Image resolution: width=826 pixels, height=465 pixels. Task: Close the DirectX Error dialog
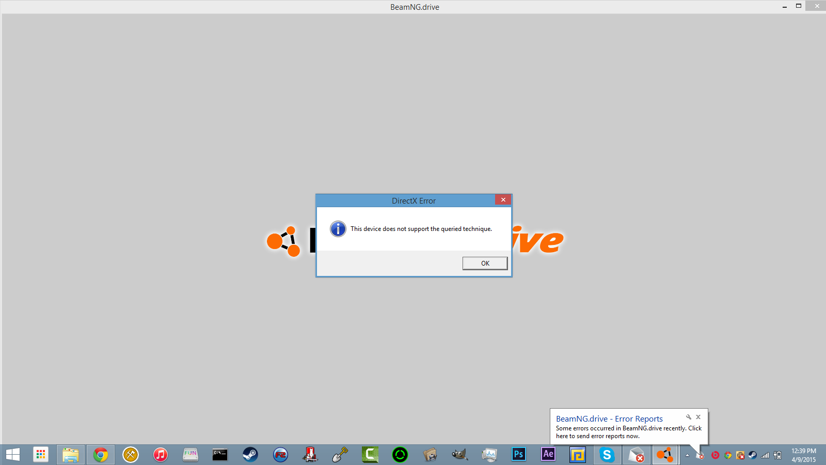[x=503, y=200]
